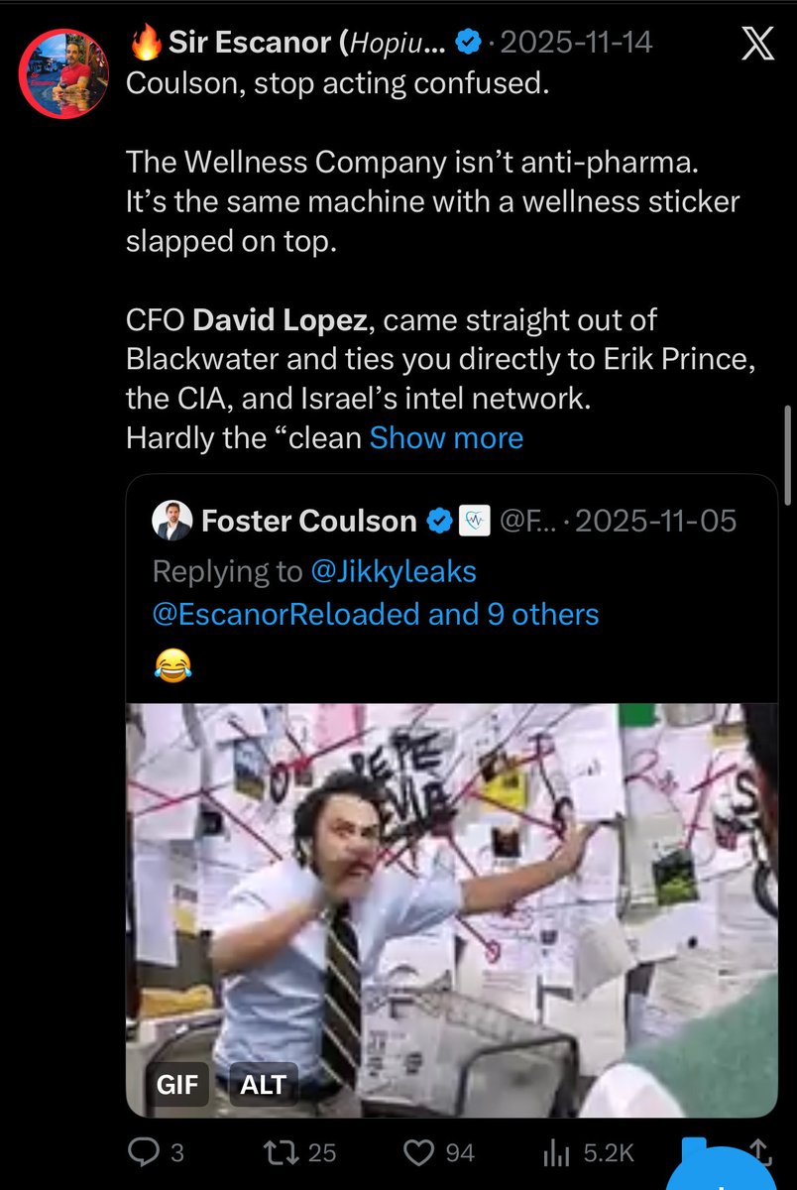Expand the tweet with Show more
This screenshot has width=797, height=1190.
coord(446,437)
